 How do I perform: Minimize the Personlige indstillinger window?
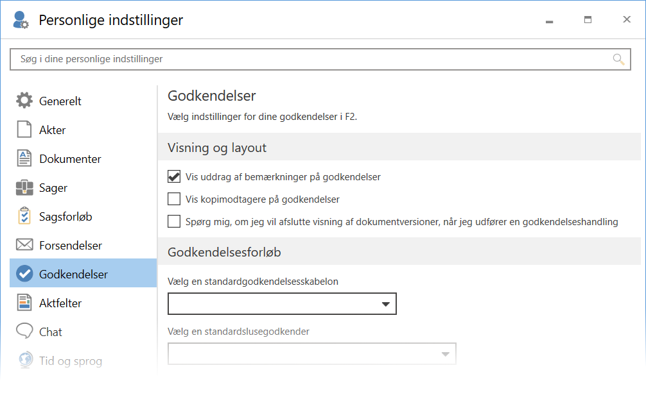[x=549, y=20]
